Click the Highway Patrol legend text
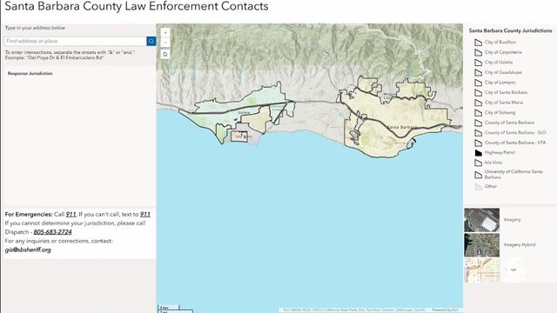 tap(500, 153)
